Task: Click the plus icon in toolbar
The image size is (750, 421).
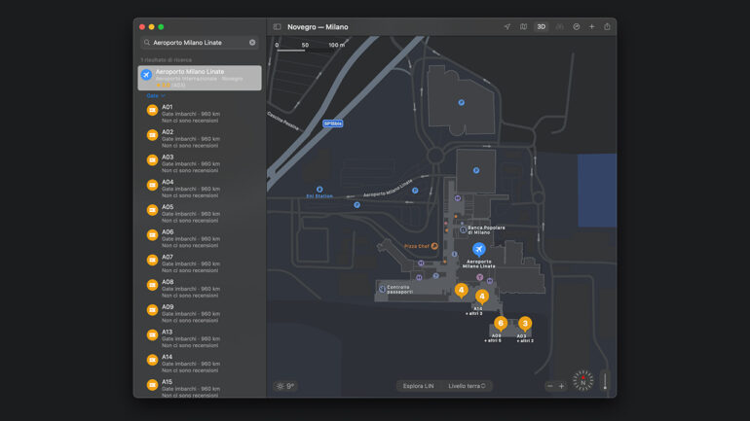Action: point(591,27)
